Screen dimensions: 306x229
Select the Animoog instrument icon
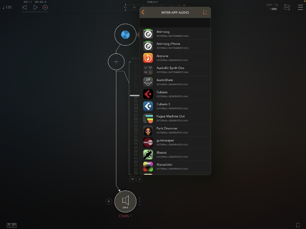coord(148,34)
